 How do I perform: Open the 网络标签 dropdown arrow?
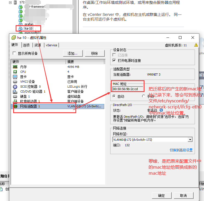pos(190,140)
